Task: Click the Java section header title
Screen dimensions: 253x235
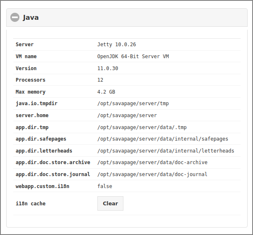Action: pos(31,17)
